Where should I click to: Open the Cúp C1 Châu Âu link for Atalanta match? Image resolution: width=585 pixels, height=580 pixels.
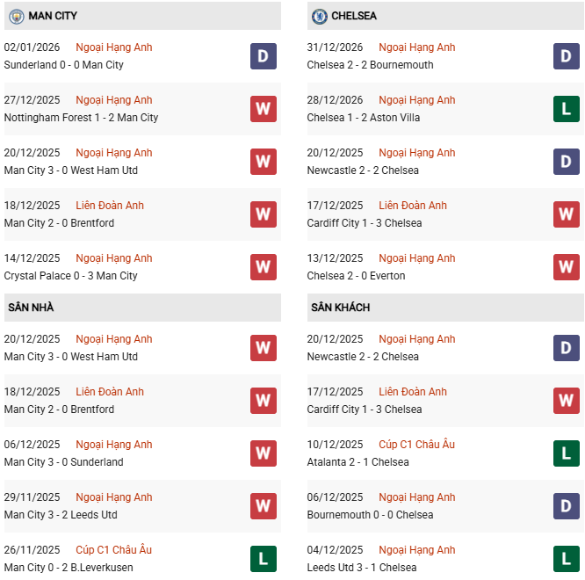coord(417,445)
